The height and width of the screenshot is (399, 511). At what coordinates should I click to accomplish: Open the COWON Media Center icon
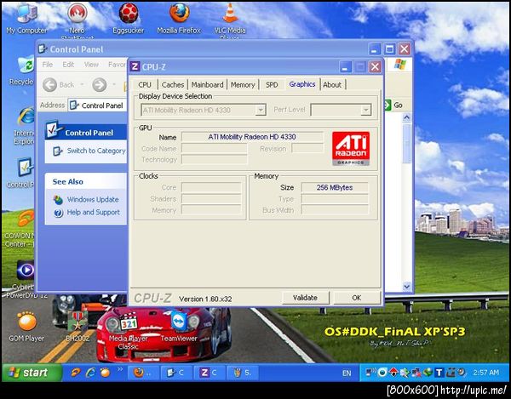26,219
